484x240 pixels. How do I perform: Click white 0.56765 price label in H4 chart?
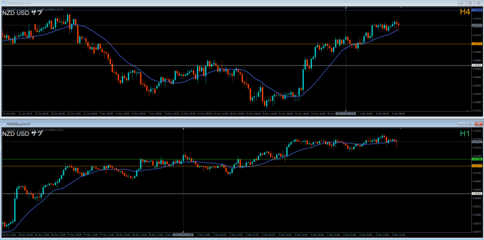476,66
